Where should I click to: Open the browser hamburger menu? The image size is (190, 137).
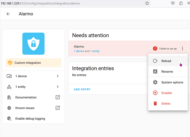188,3
